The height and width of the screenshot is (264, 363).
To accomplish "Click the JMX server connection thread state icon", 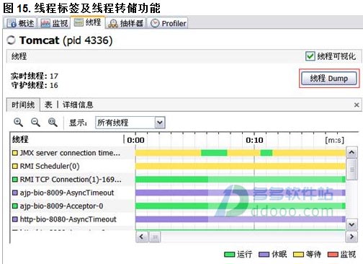I will pyautogui.click(x=15, y=153).
